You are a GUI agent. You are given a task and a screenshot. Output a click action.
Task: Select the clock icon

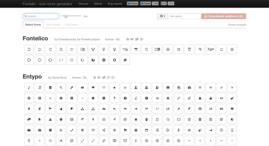(221, 130)
